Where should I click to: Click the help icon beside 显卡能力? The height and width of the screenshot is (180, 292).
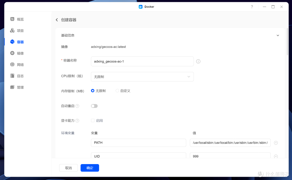tap(77, 121)
